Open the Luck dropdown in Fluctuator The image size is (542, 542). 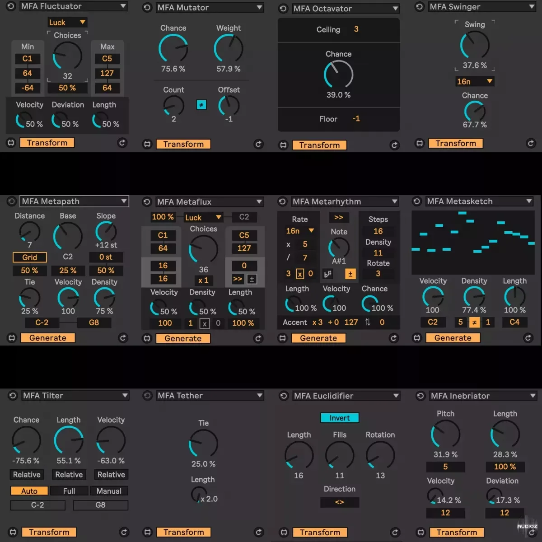pyautogui.click(x=67, y=23)
